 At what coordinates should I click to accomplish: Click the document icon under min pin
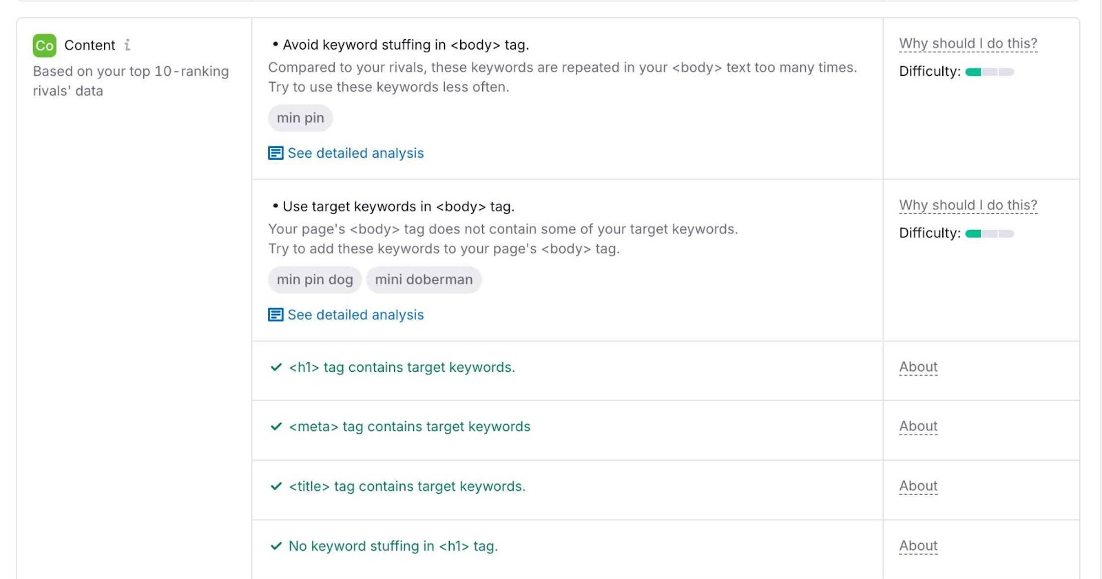point(275,153)
